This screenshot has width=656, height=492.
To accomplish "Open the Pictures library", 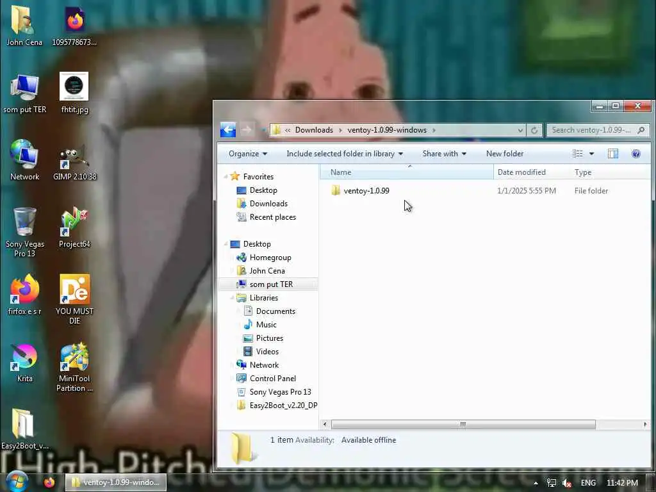I will tap(270, 338).
